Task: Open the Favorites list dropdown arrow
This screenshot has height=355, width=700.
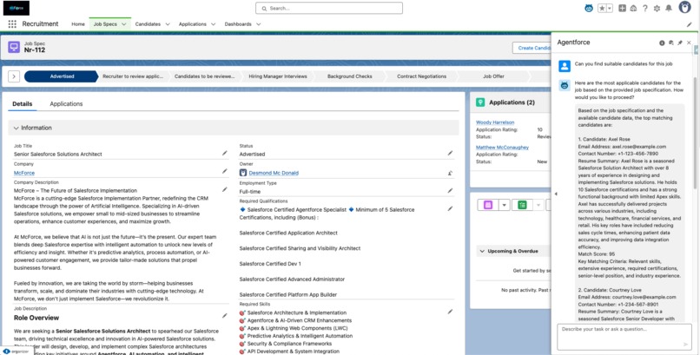Action: pyautogui.click(x=610, y=8)
